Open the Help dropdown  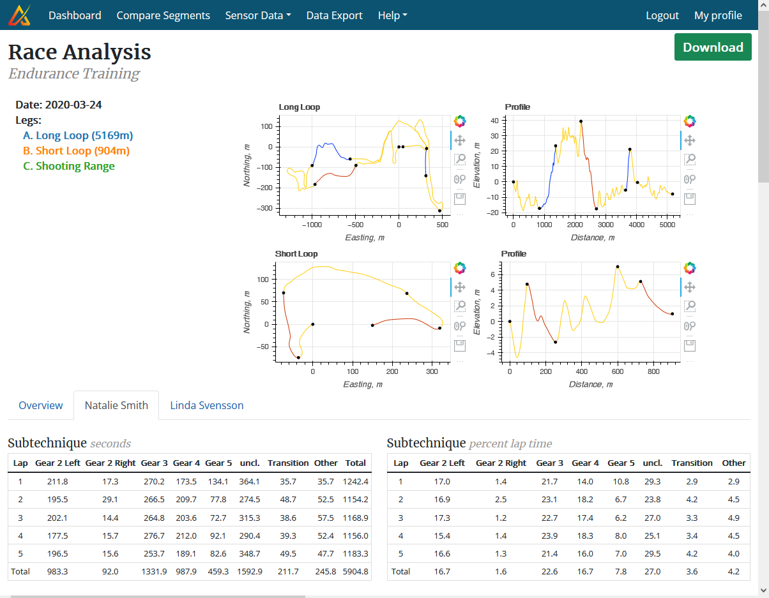pos(392,15)
